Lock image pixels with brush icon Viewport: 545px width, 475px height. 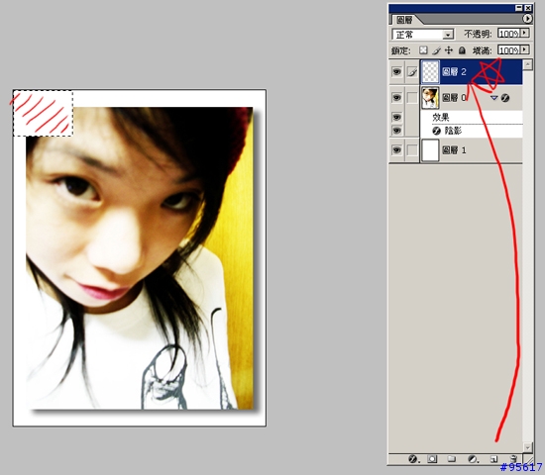point(436,50)
